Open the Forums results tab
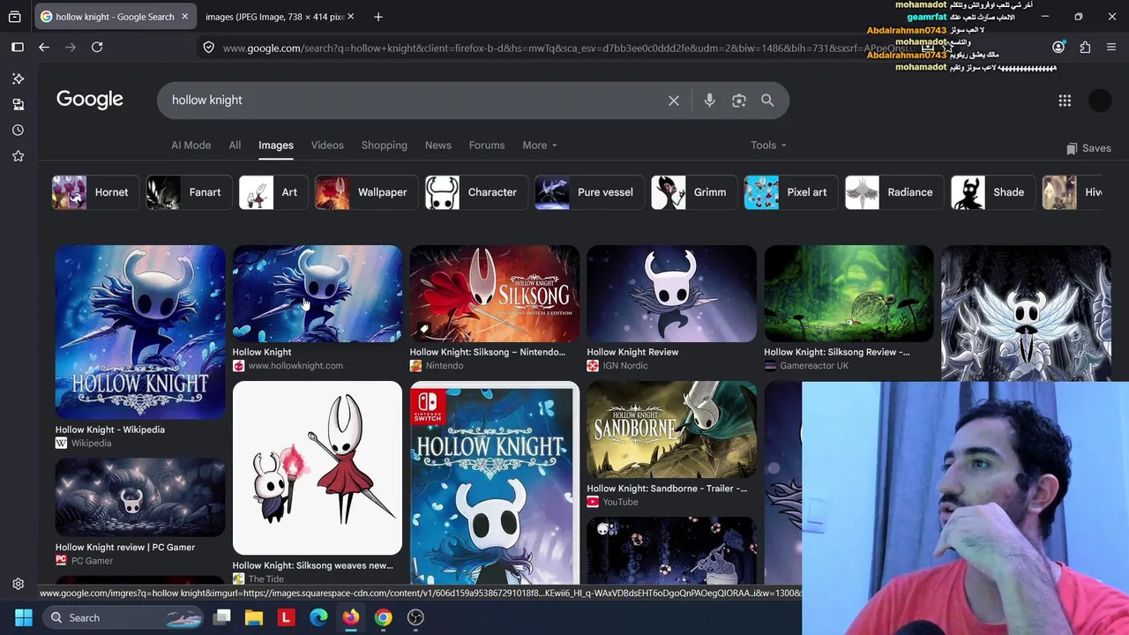 [x=487, y=146]
